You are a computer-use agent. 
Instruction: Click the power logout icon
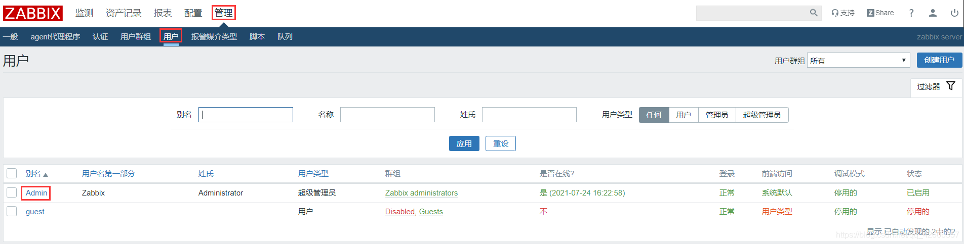pyautogui.click(x=954, y=13)
